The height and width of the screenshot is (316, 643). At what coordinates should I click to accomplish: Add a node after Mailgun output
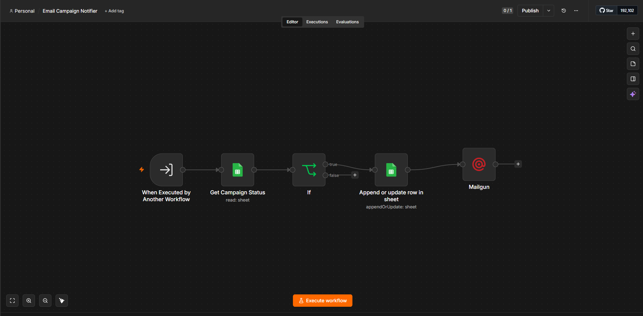point(518,164)
